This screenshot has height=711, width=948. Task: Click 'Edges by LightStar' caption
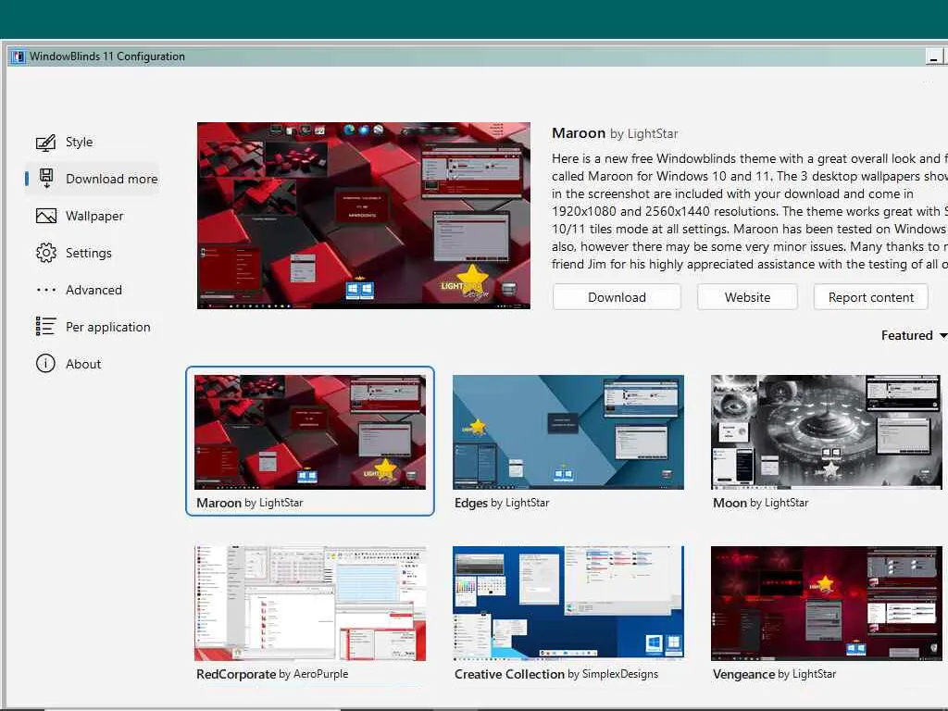502,503
